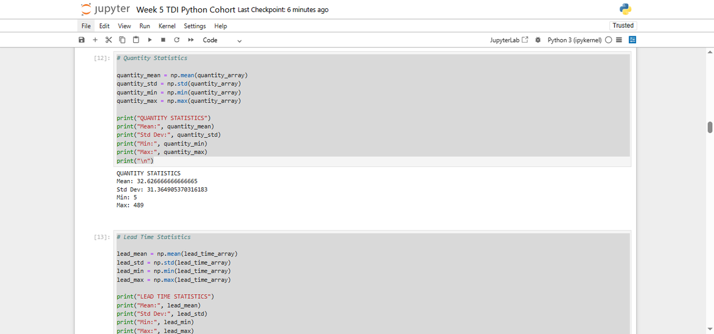Open the debugger bug icon

coord(538,40)
